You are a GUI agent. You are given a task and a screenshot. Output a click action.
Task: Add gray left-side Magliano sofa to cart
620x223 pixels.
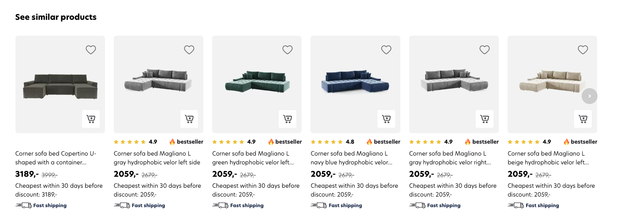pos(189,119)
